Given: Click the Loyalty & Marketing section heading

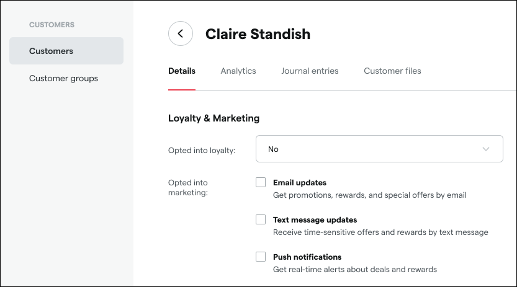Looking at the screenshot, I should coord(214,118).
